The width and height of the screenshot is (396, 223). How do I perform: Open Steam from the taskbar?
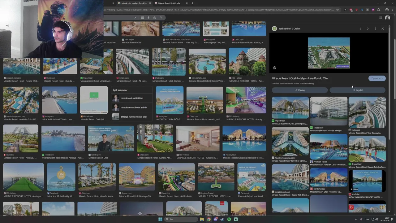[222, 219]
